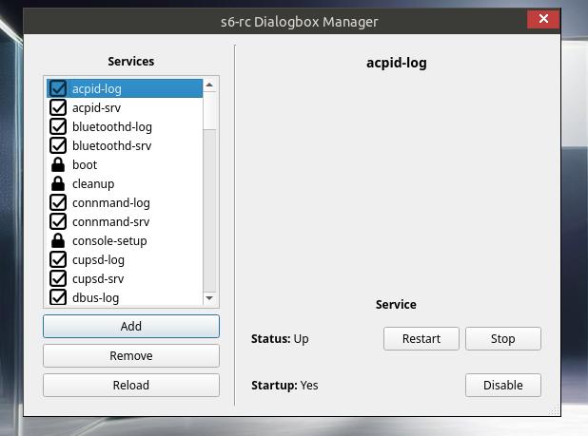Restart the acpid-log service
The image size is (588, 436).
click(x=421, y=339)
